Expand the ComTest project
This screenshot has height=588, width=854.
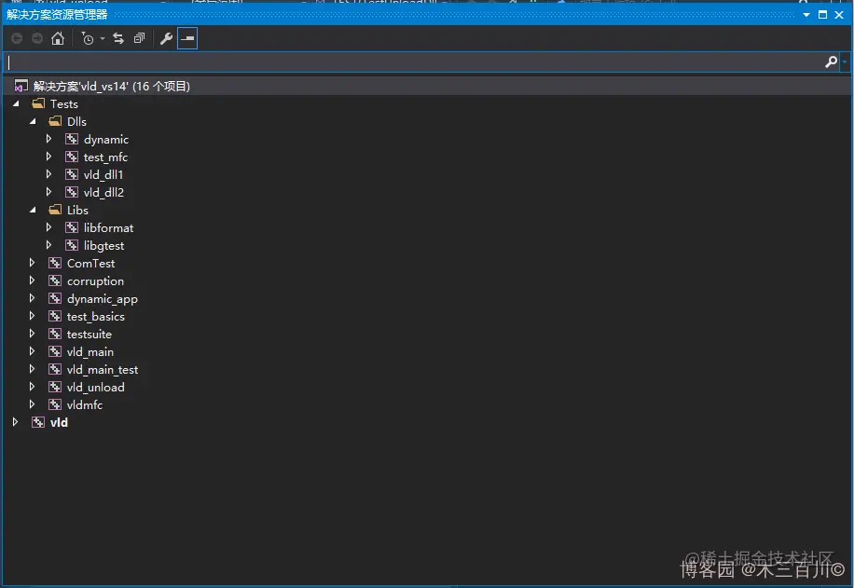32,263
